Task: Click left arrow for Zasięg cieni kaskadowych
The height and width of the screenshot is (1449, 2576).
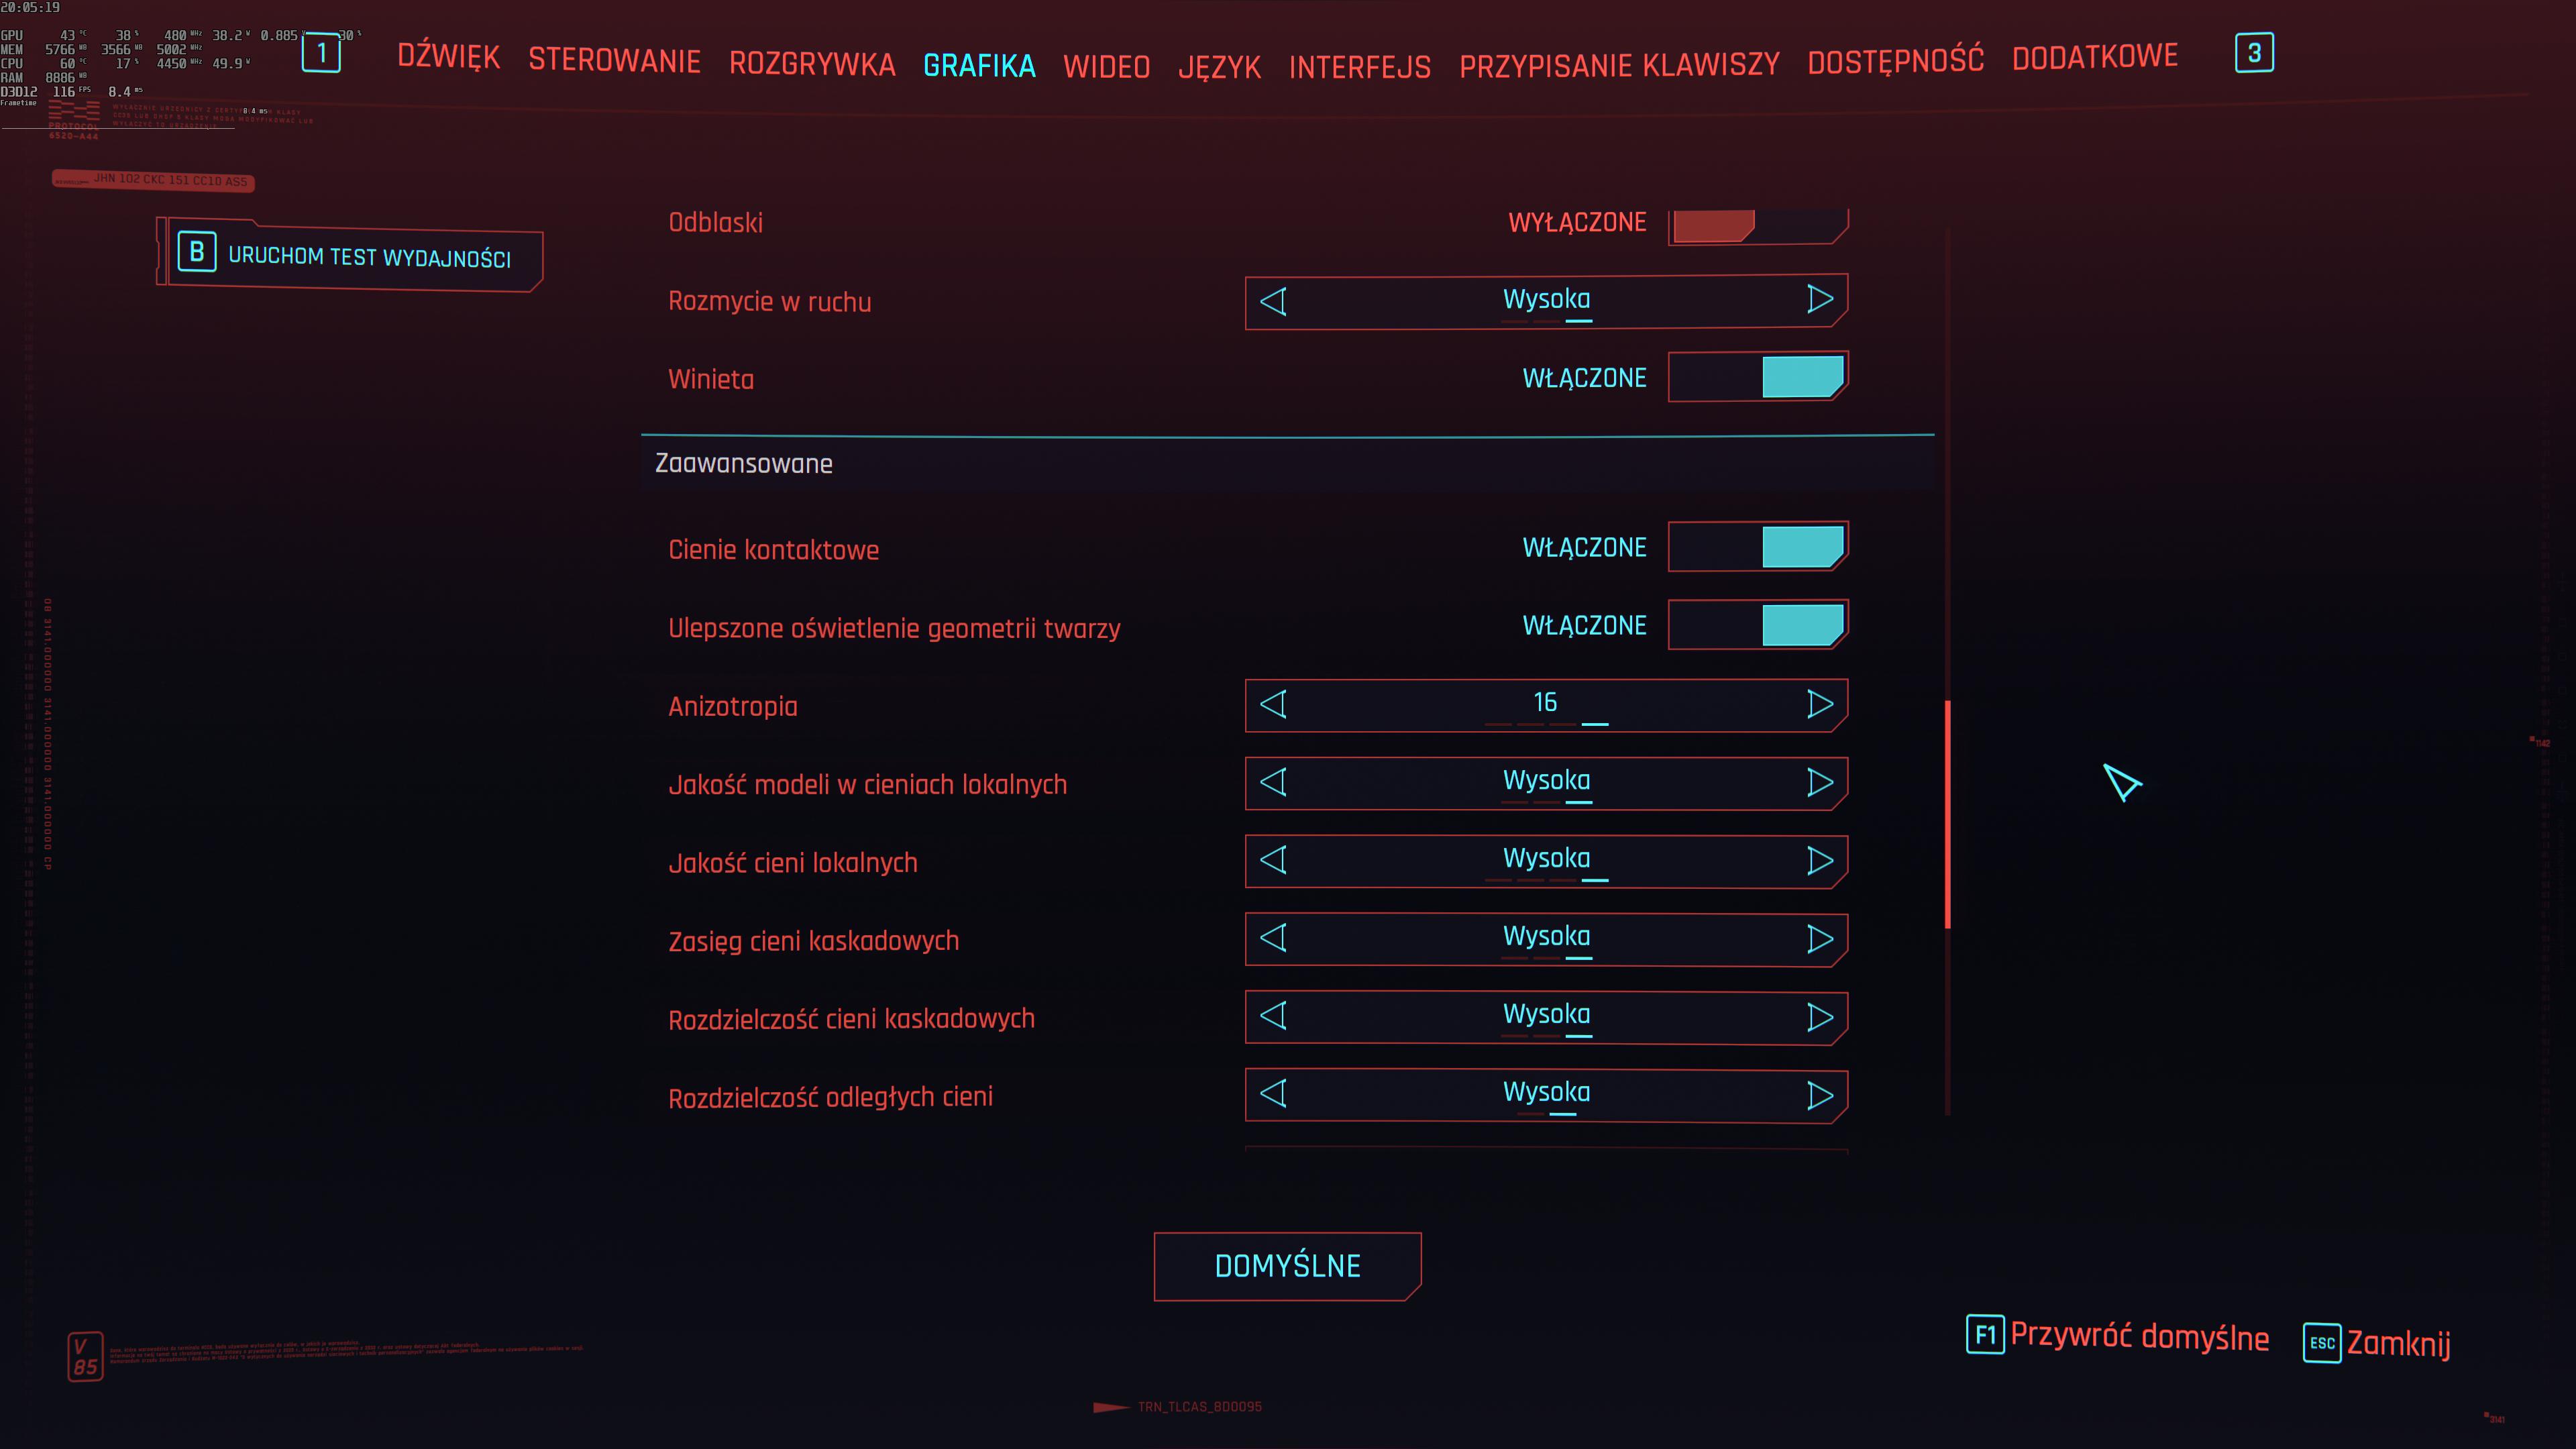Action: click(1273, 938)
